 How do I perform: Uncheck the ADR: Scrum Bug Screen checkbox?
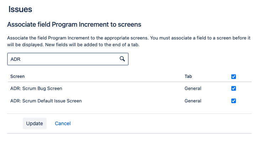tap(233, 89)
